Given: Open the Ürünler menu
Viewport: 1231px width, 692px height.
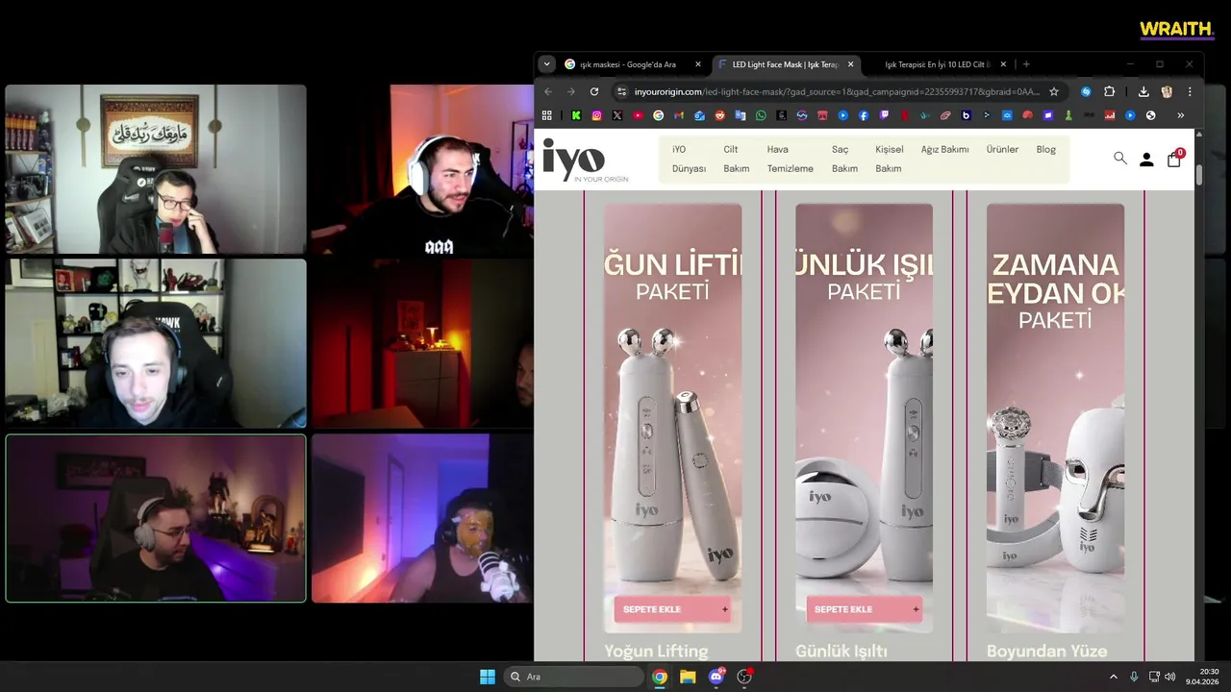Looking at the screenshot, I should 1002,149.
